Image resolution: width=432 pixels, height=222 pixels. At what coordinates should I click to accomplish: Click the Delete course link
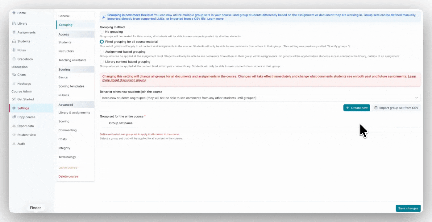tap(68, 177)
